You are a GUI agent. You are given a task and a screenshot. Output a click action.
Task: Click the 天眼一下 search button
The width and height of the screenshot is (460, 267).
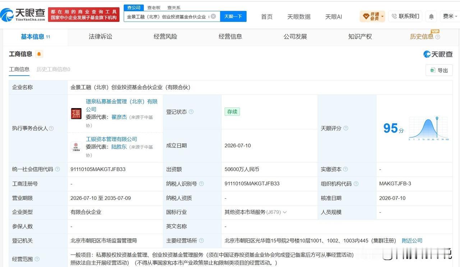(x=233, y=16)
